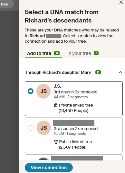Click the partially visible third match photo
125x173 pixels.
44,159
